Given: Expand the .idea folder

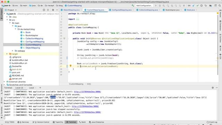Looking at the screenshot, I should 7,17.
